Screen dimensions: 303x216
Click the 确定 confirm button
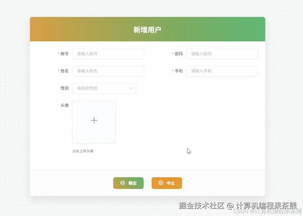(128, 183)
